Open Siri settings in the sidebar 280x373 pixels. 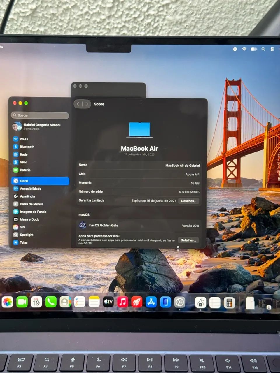click(19, 227)
